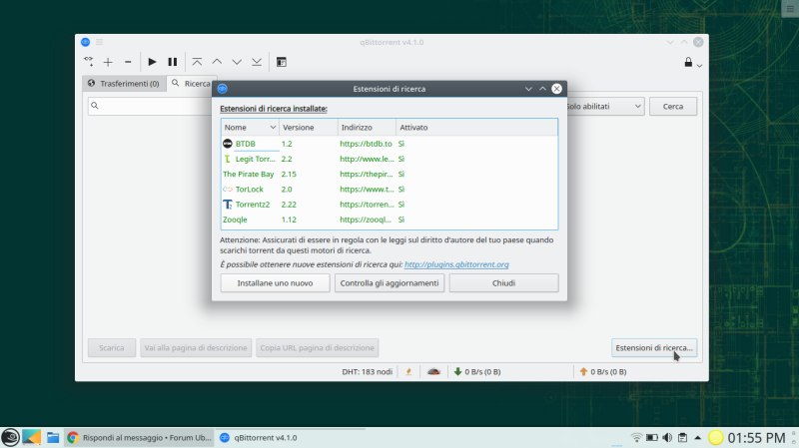Click the download speed 0 B/s indicator

coord(477,371)
